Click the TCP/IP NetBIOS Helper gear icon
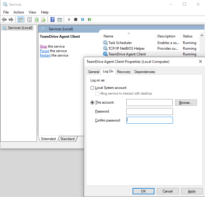The image size is (205, 197). 105,48
